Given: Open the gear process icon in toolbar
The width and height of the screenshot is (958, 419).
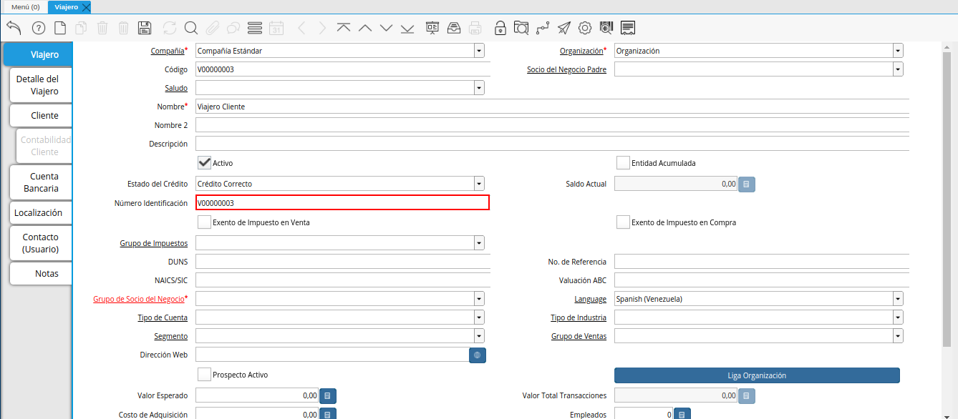Looking at the screenshot, I should coord(585,28).
